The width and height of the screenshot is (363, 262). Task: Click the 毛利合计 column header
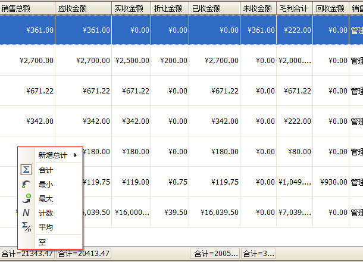pos(295,8)
